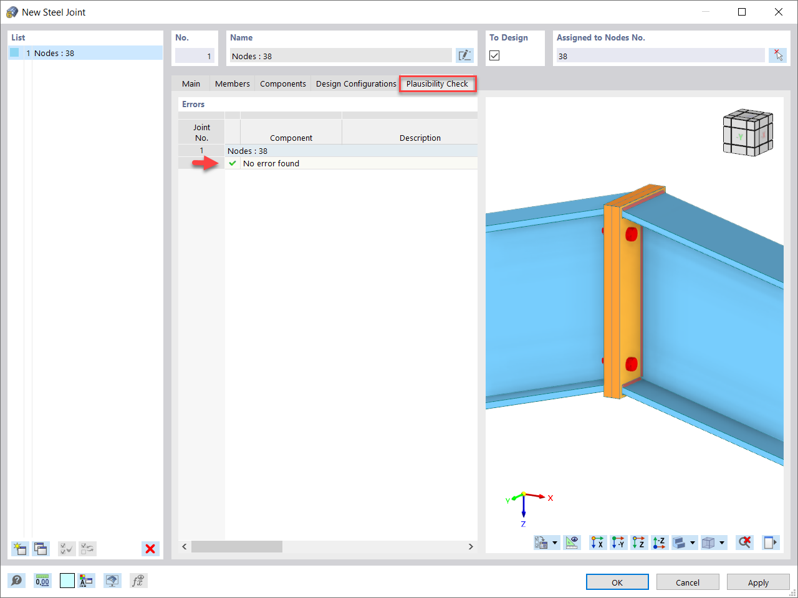Edit the name with the pencil icon
The image size is (798, 598).
(x=464, y=55)
